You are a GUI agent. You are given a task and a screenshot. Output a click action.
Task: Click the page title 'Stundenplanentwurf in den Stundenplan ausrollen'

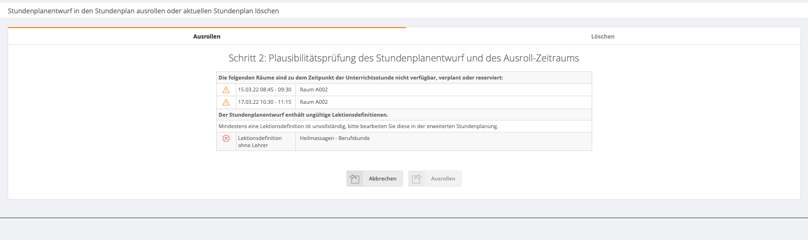[143, 10]
